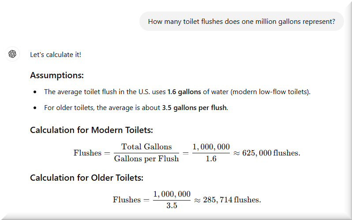Click the bold "3.5 gallons per flush" text
The height and width of the screenshot is (220, 352).
(195, 108)
